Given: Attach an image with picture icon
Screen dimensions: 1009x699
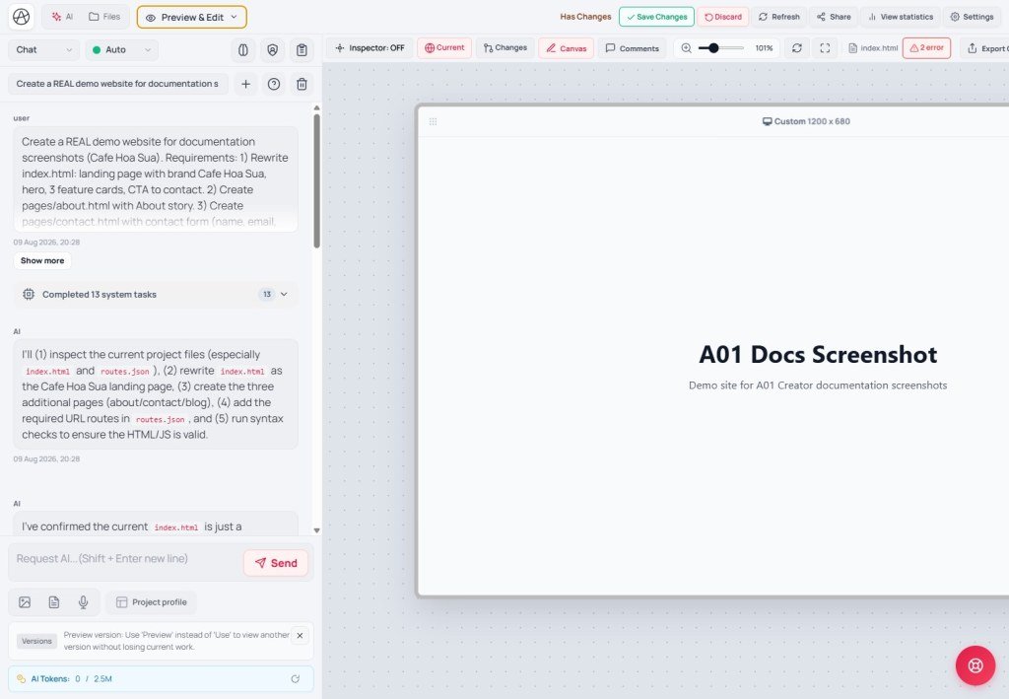Looking at the screenshot, I should (x=25, y=602).
